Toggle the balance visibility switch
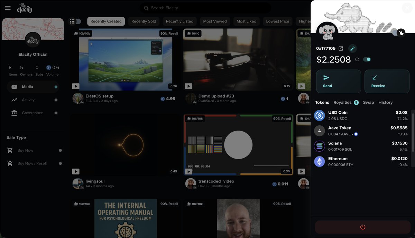This screenshot has width=415, height=238. tap(367, 59)
